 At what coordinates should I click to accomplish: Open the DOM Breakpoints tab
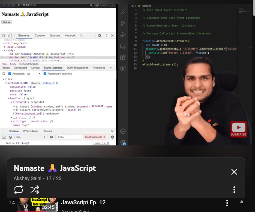pyautogui.click(x=77, y=68)
